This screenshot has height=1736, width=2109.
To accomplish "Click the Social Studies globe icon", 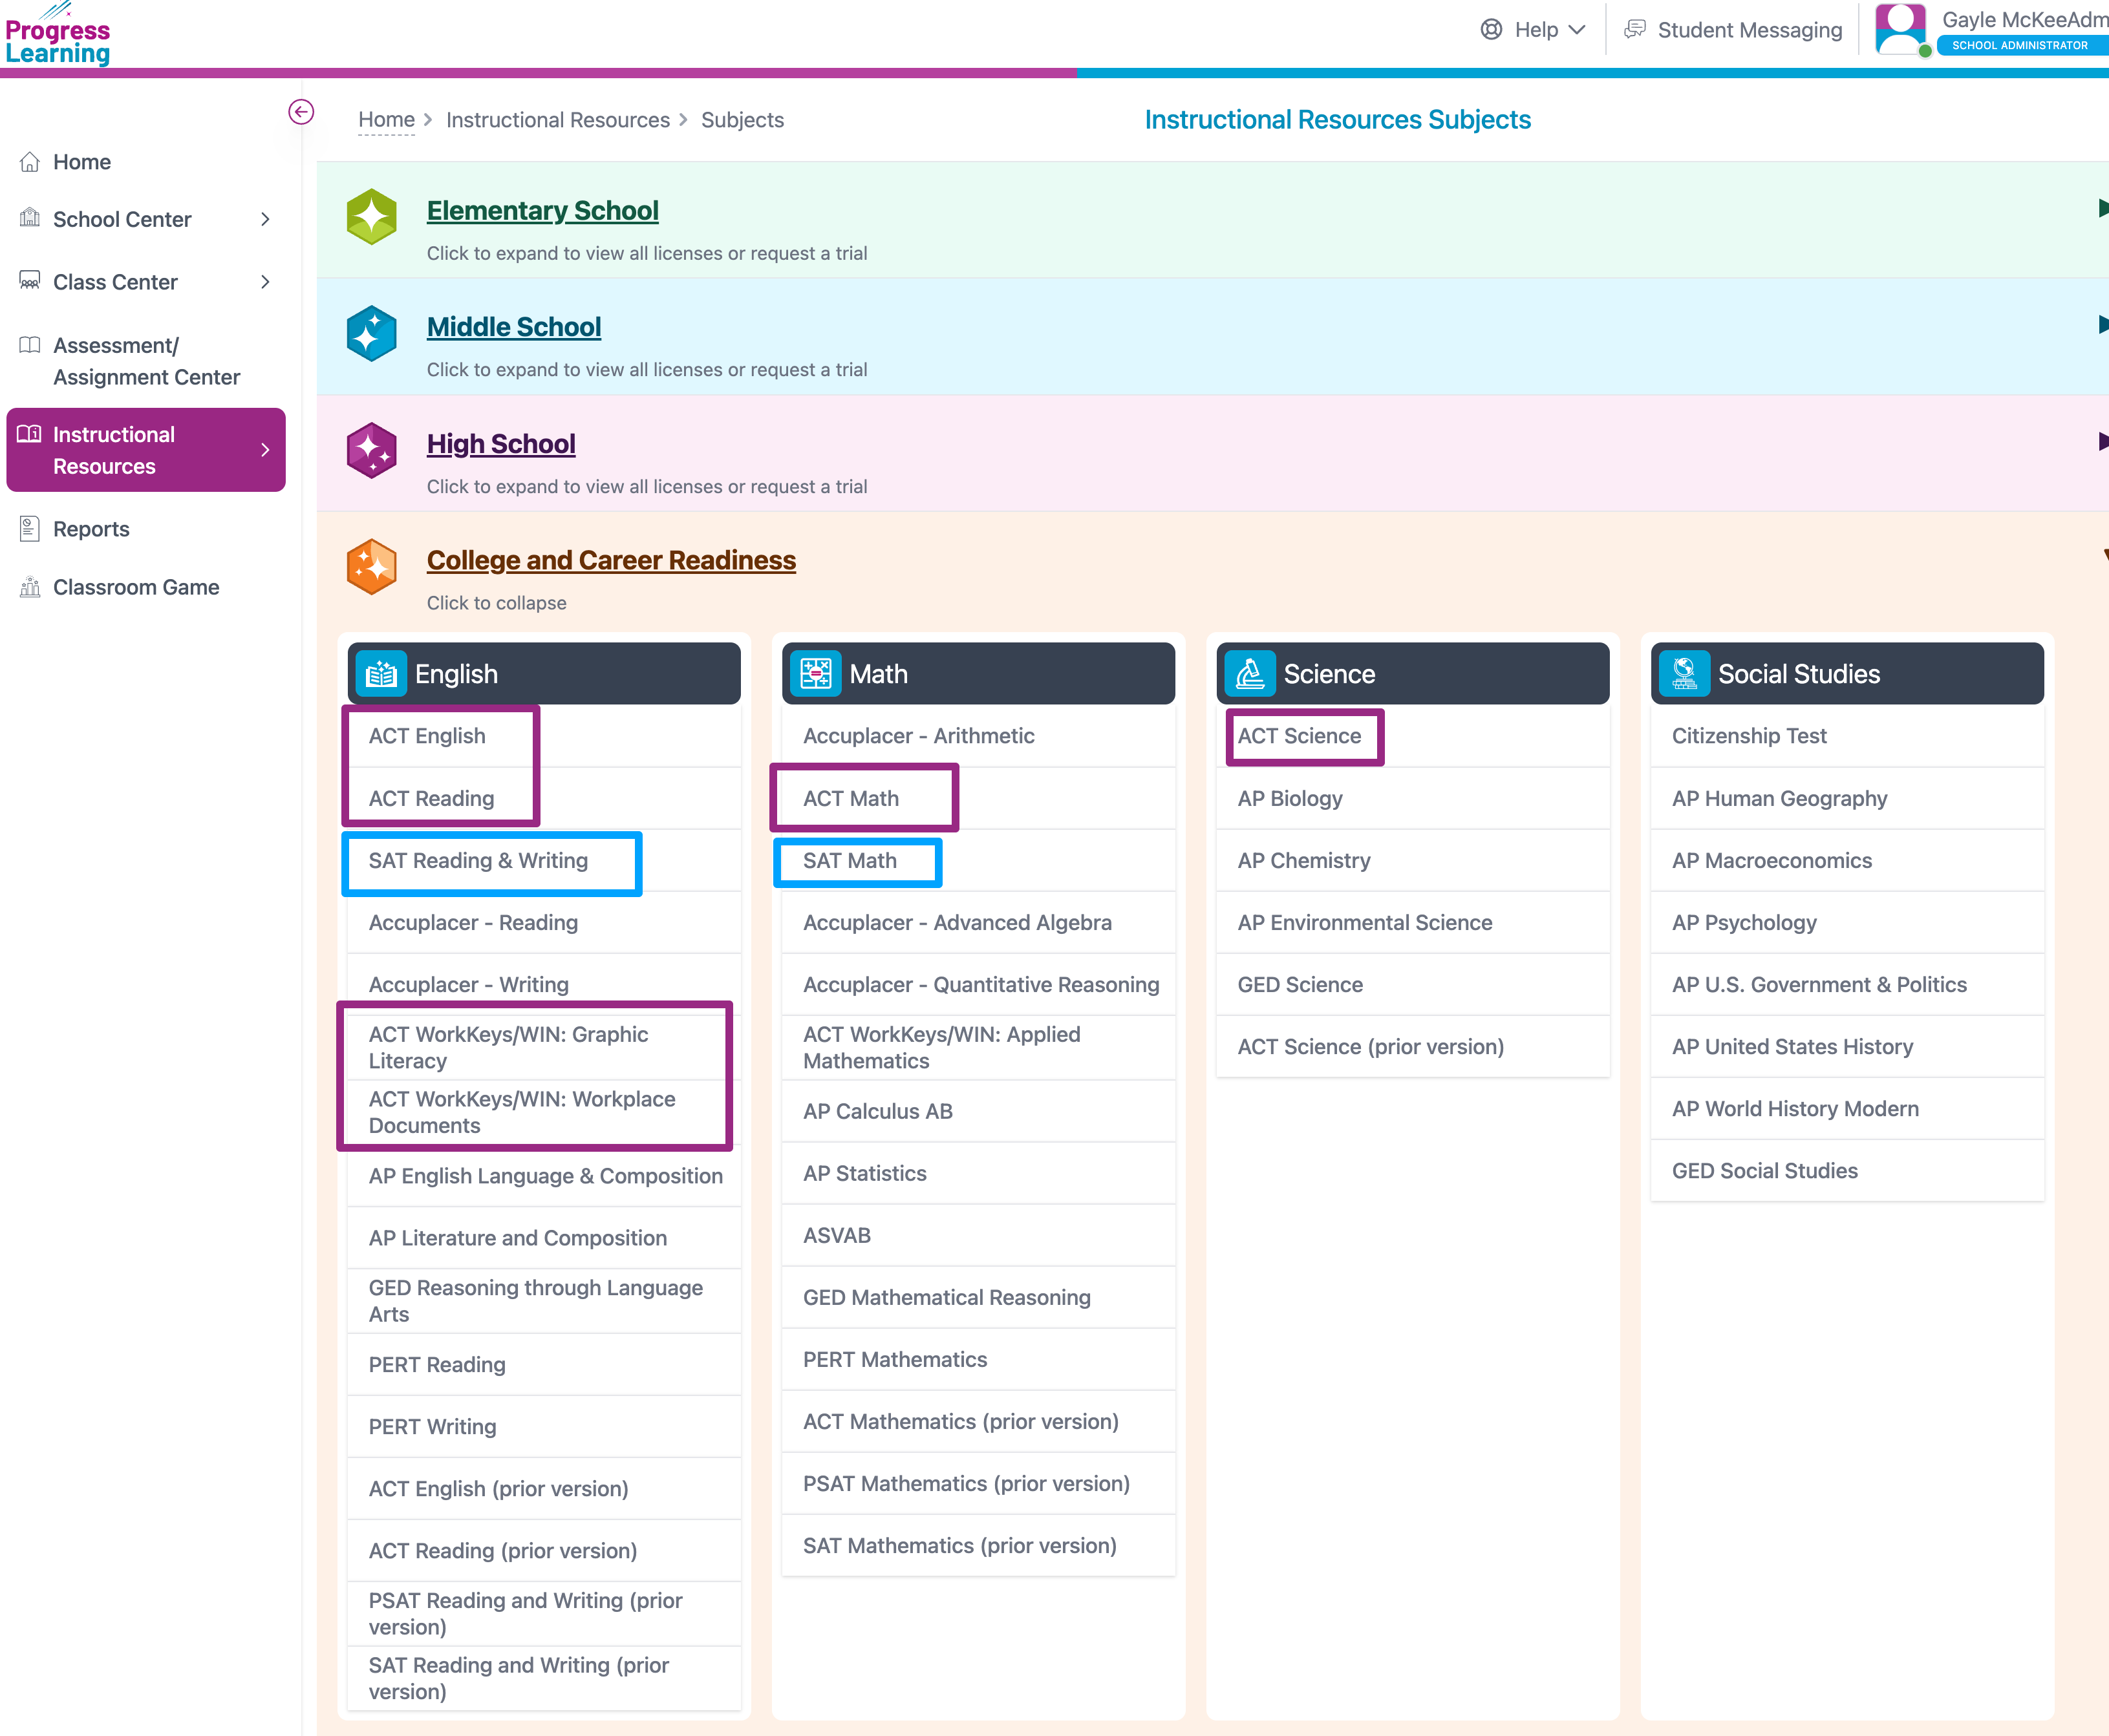I will (x=1684, y=674).
